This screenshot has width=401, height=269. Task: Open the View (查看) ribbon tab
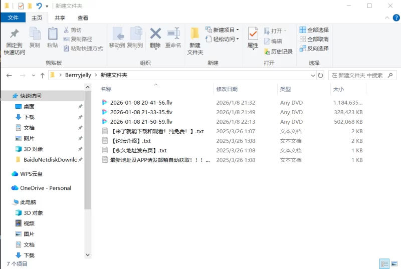(x=83, y=18)
